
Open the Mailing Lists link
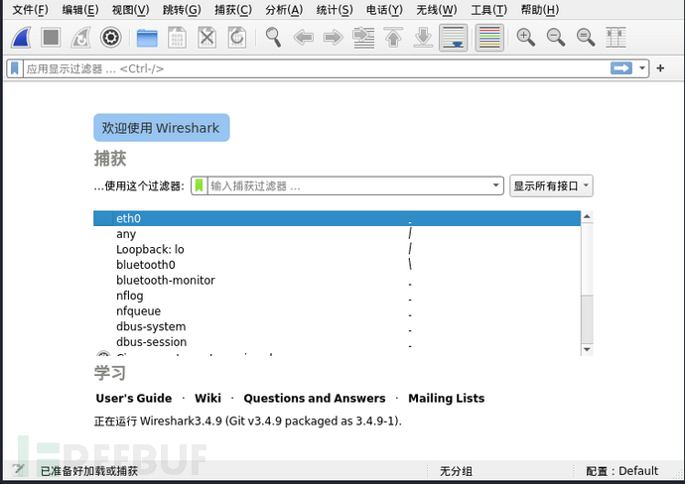point(447,398)
